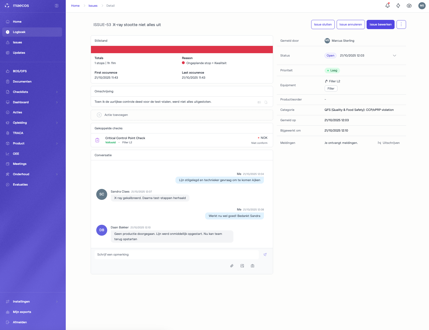429x330 pixels.
Task: Focus the Schrijf een opmerking input field
Action: click(x=176, y=255)
